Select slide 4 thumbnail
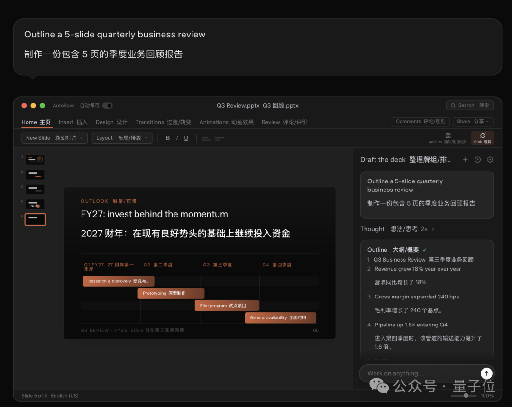This screenshot has height=407, width=512. pos(35,204)
